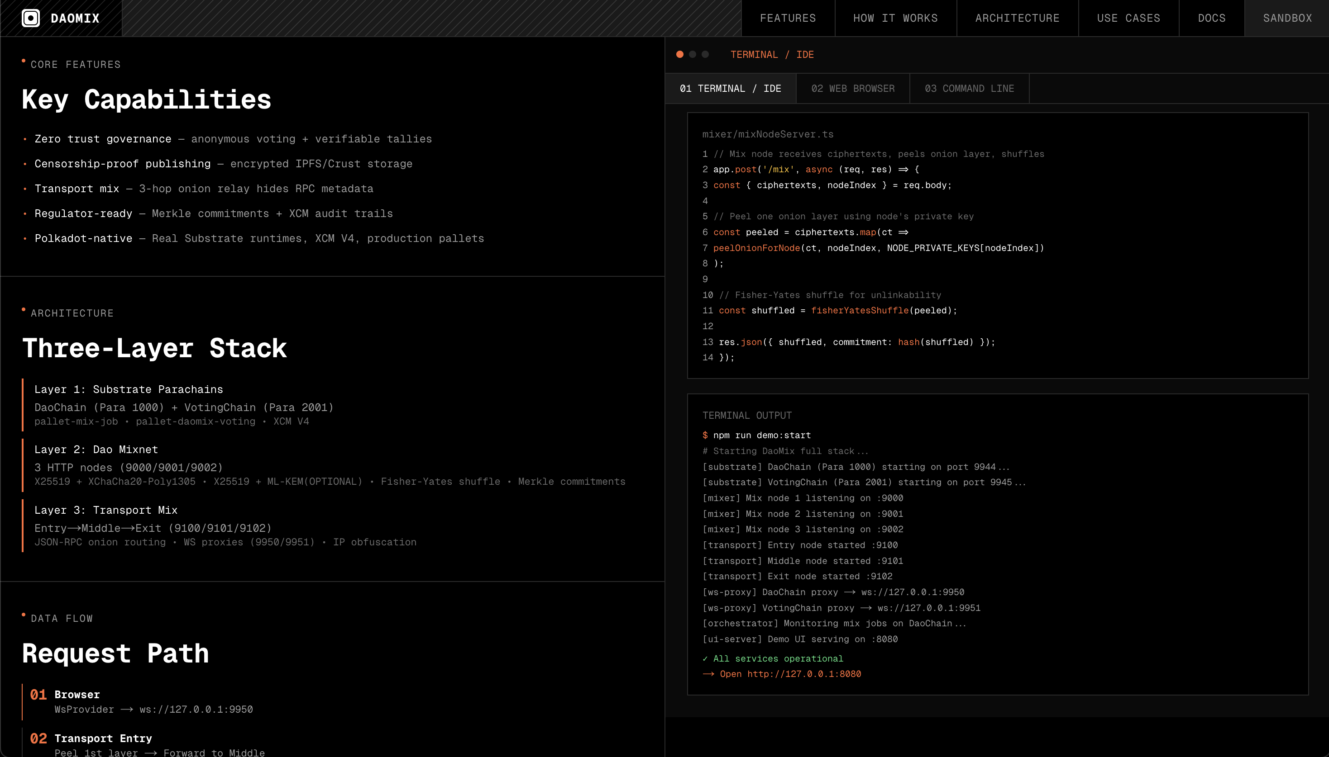Viewport: 1329px width, 757px height.
Task: Click the 01 Browser request path step
Action: (x=77, y=695)
